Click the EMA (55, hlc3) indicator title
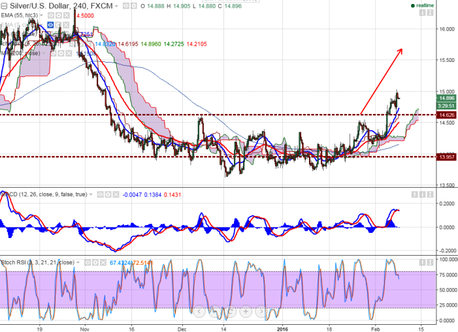The height and width of the screenshot is (332, 458). click(20, 16)
